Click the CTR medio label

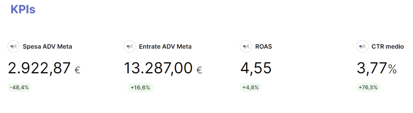click(388, 46)
